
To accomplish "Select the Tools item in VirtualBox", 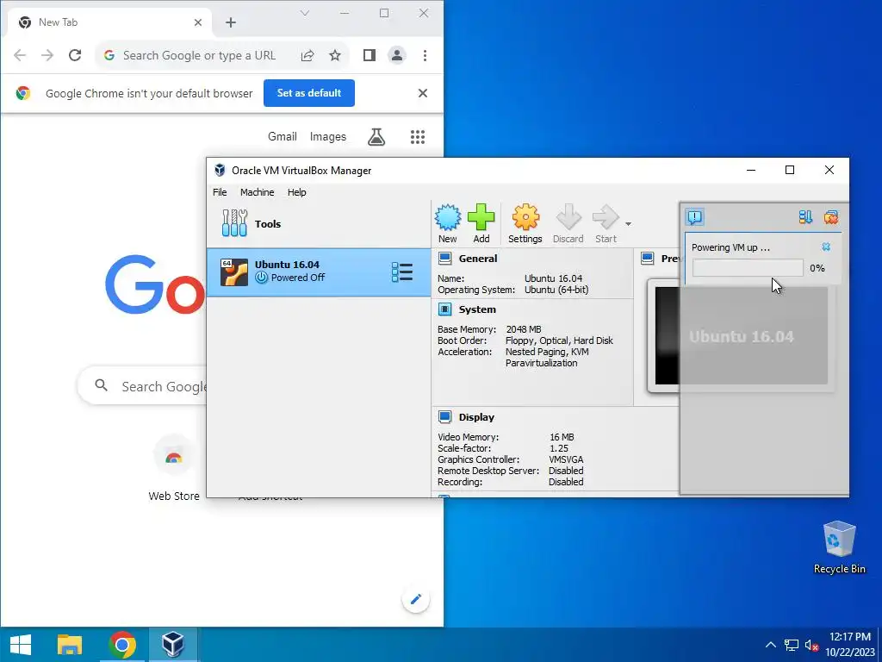I will click(319, 223).
